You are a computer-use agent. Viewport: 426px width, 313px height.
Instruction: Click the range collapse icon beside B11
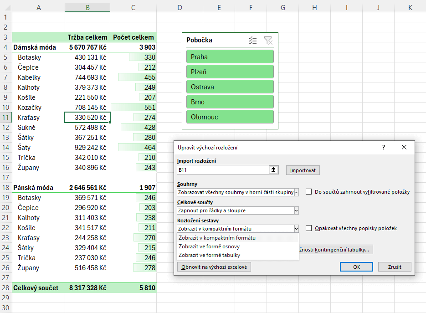coord(273,170)
